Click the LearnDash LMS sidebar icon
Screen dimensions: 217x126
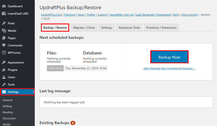point(4,14)
